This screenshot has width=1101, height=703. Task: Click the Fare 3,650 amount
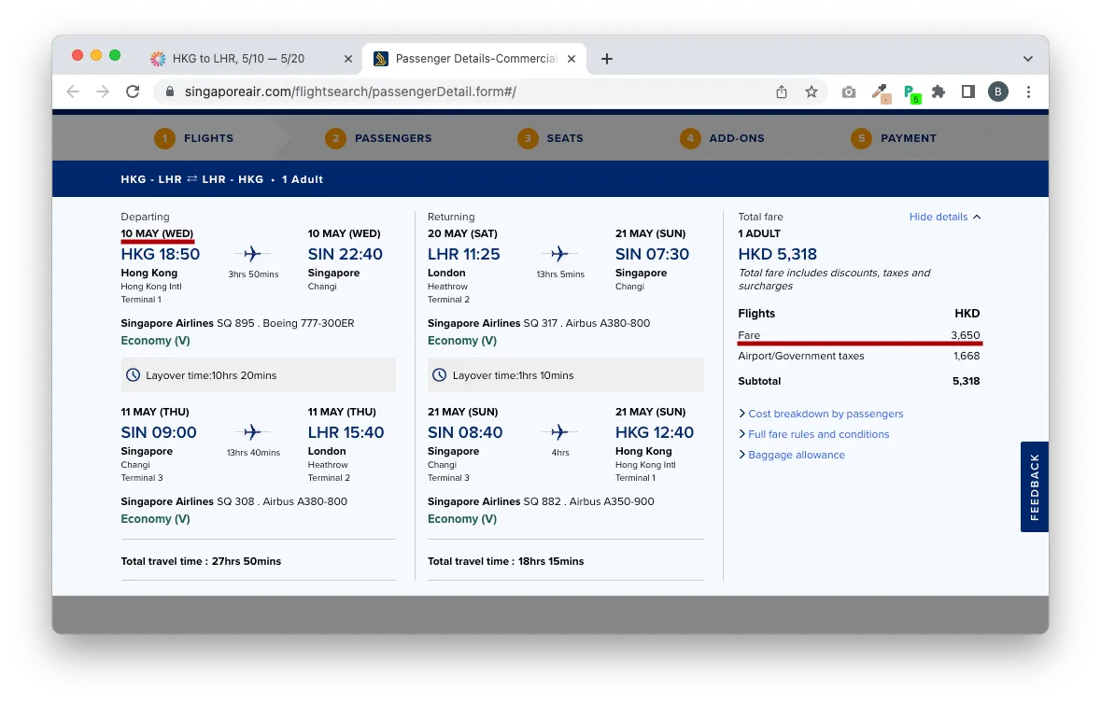966,335
